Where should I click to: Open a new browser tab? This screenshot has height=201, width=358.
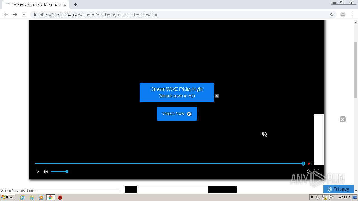76,5
